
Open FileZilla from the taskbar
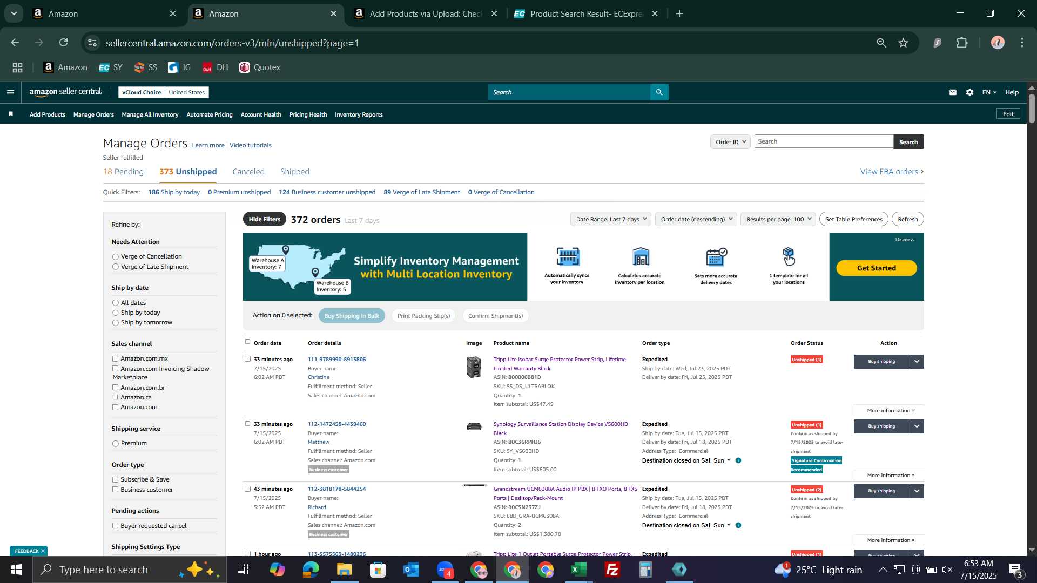612,570
